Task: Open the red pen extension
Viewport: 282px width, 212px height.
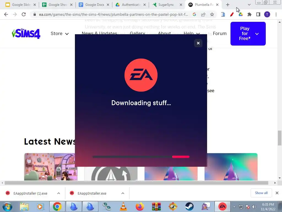Action: click(x=232, y=14)
